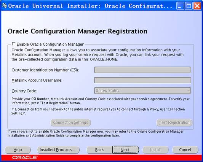The width and height of the screenshot is (203, 162).
Task: Cancel the installation
Action: [185, 150]
